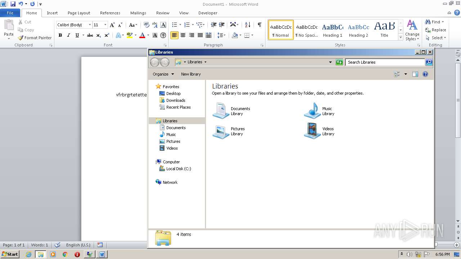This screenshot has width=461, height=259.
Task: Open view options dropdown in Libraries
Action: click(x=406, y=74)
